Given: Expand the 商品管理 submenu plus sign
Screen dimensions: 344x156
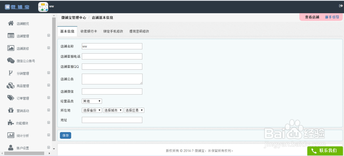Looking at the screenshot, I should click(49, 85).
